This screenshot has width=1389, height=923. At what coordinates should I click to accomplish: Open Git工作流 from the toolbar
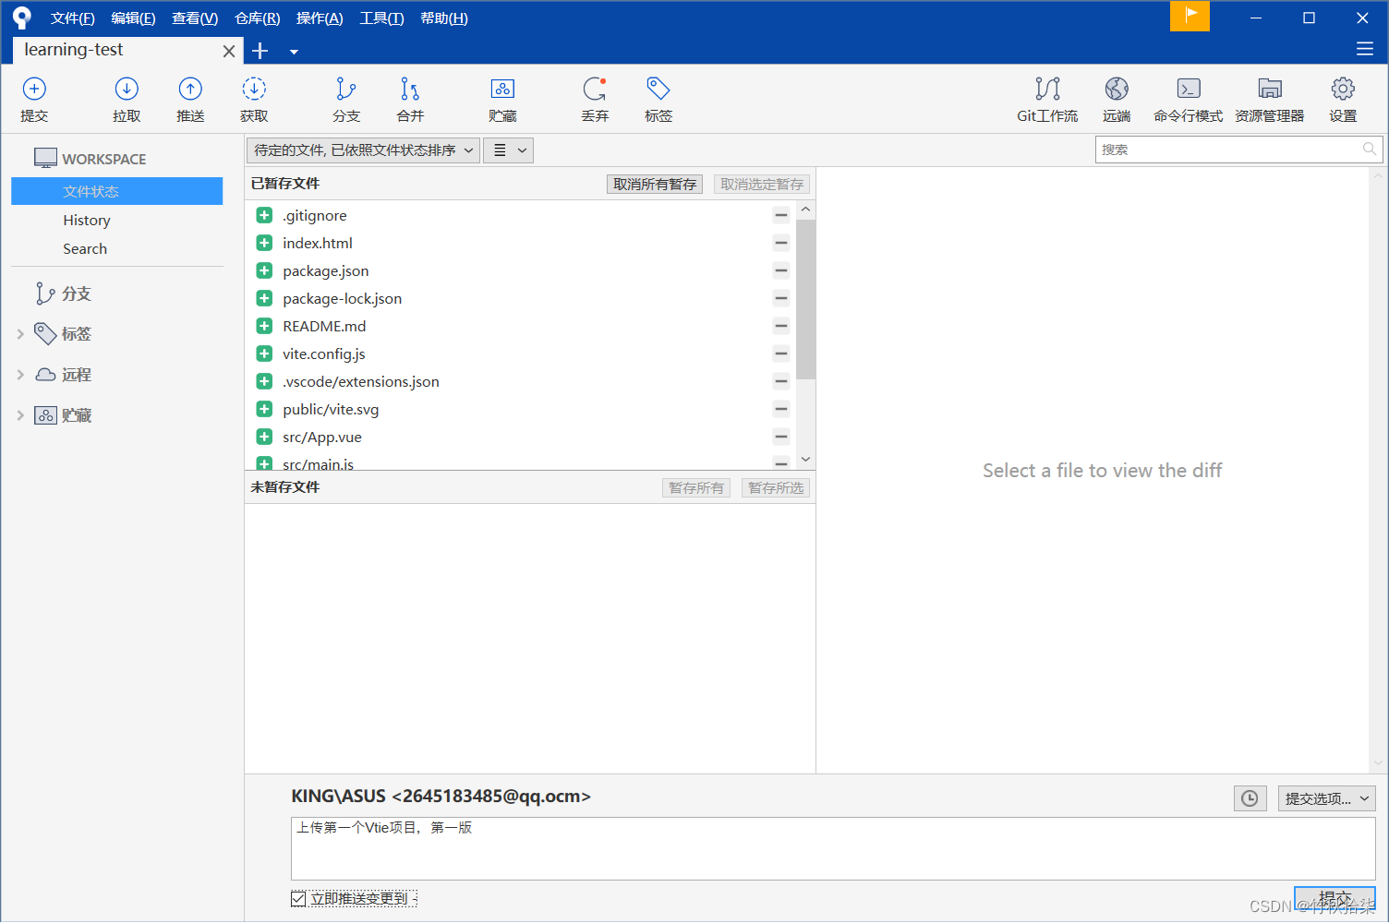pos(1047,99)
